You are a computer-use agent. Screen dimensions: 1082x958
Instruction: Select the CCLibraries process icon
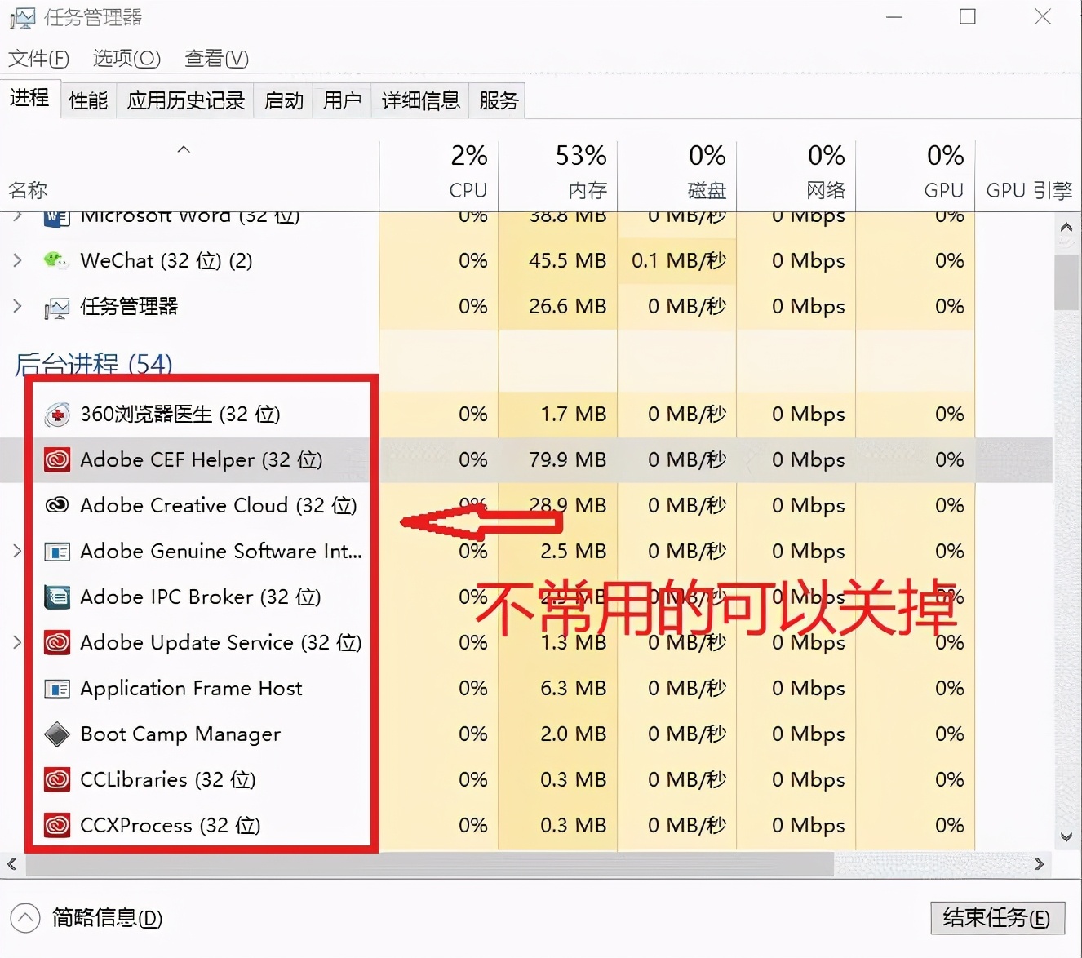[56, 779]
